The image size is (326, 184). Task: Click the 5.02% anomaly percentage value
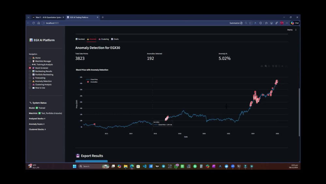(225, 59)
